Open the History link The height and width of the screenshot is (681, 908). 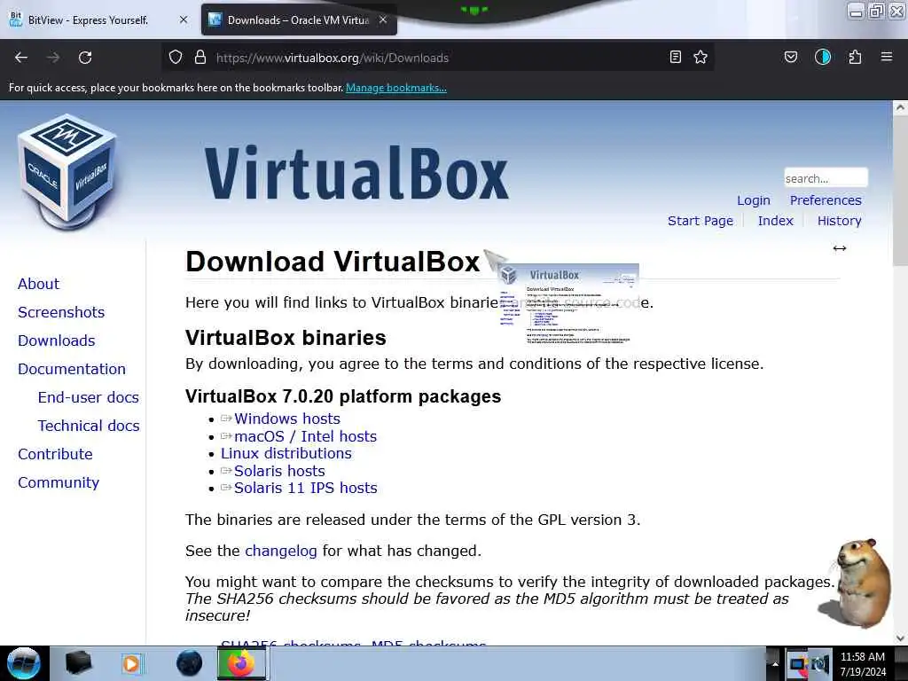839,221
